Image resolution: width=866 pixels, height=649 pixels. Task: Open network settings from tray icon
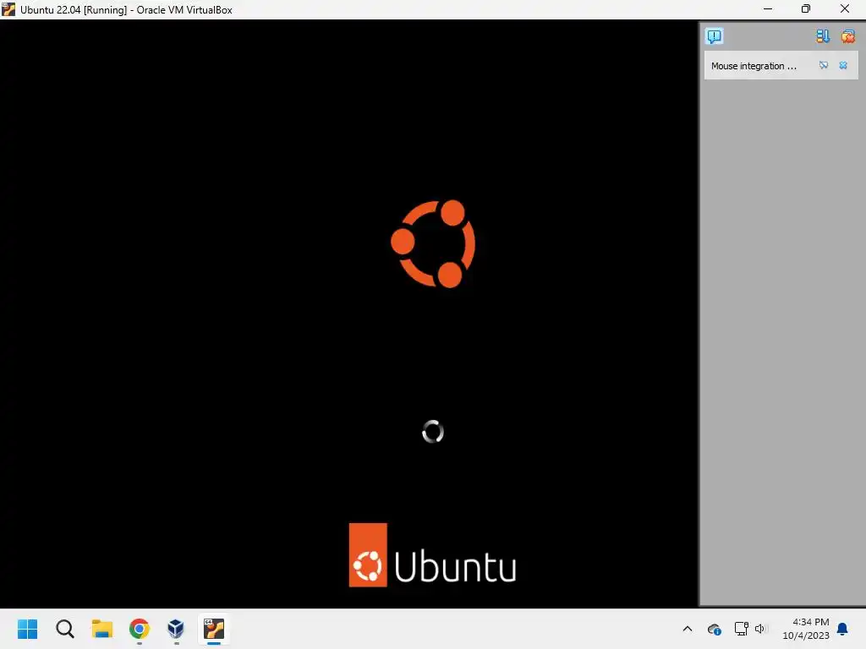[741, 629]
